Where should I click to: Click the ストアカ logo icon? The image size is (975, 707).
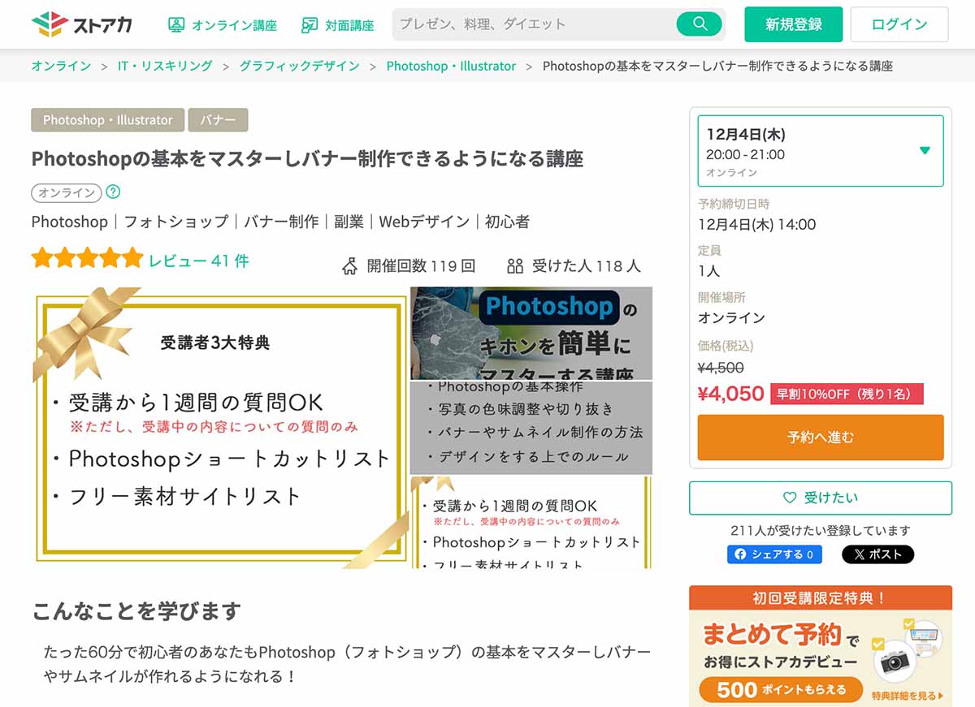click(x=49, y=22)
